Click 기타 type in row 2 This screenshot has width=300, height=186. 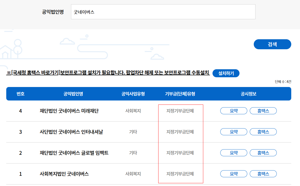133,153
